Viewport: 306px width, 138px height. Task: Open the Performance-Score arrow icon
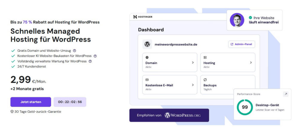(x=286, y=94)
